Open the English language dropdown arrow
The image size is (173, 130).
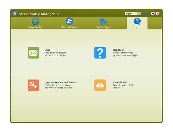pyautogui.click(x=139, y=14)
